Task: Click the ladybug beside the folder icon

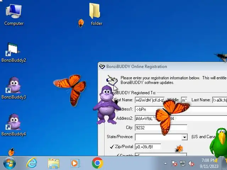Action: [x=81, y=23]
